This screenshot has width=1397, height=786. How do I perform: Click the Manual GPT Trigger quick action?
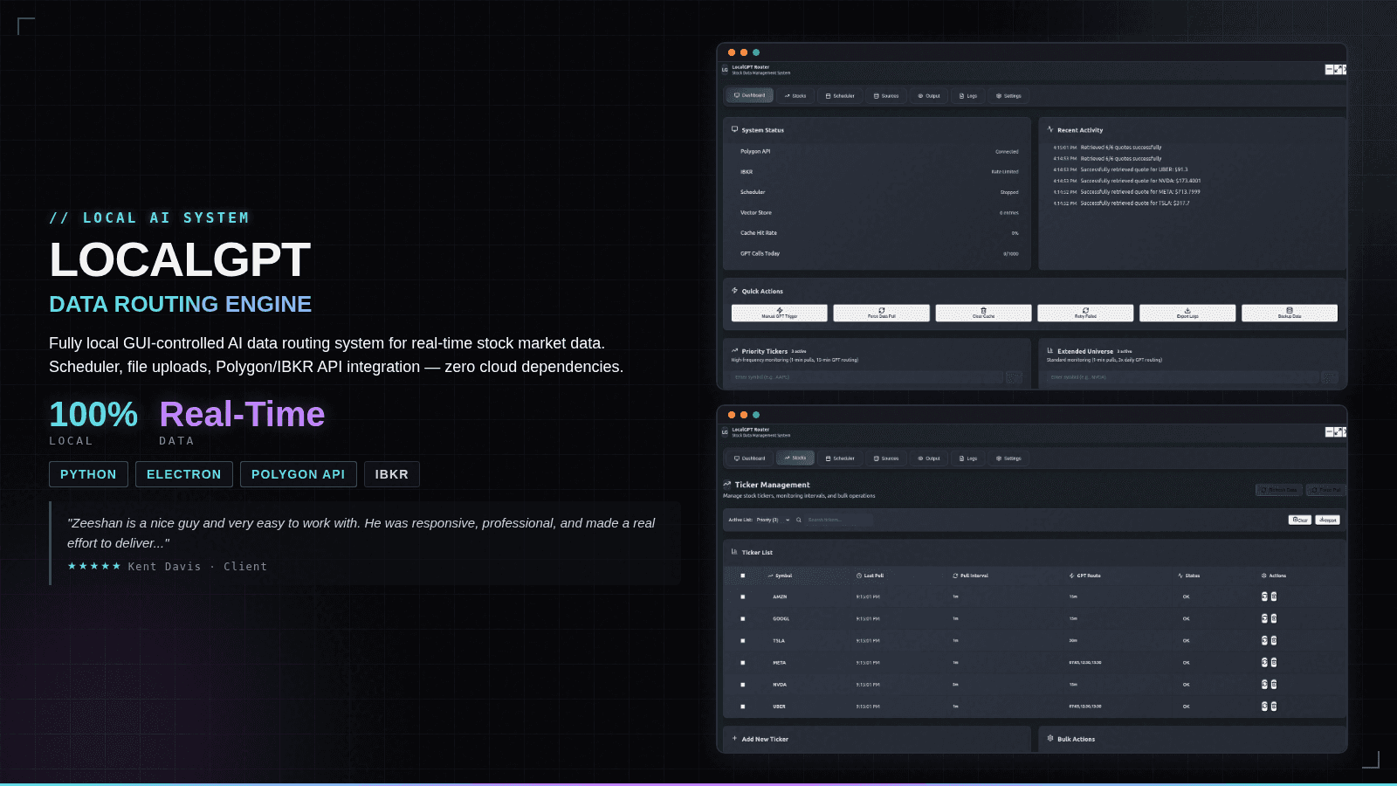(779, 313)
